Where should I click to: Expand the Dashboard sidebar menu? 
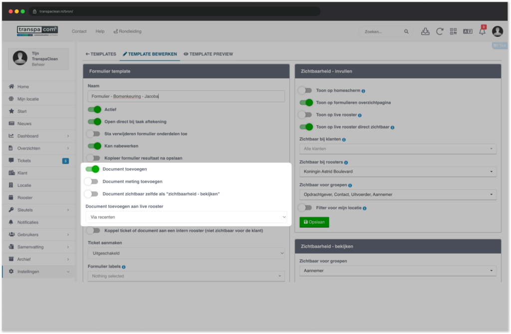pos(38,136)
